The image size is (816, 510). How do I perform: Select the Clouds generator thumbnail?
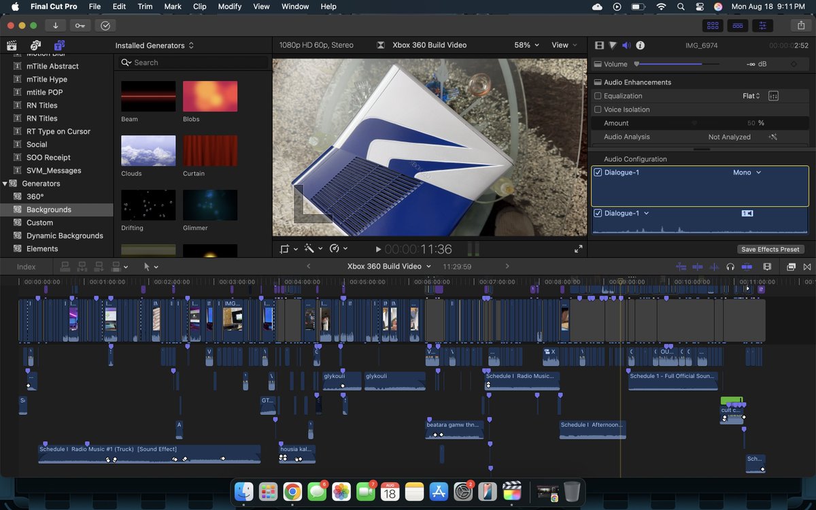[148, 150]
